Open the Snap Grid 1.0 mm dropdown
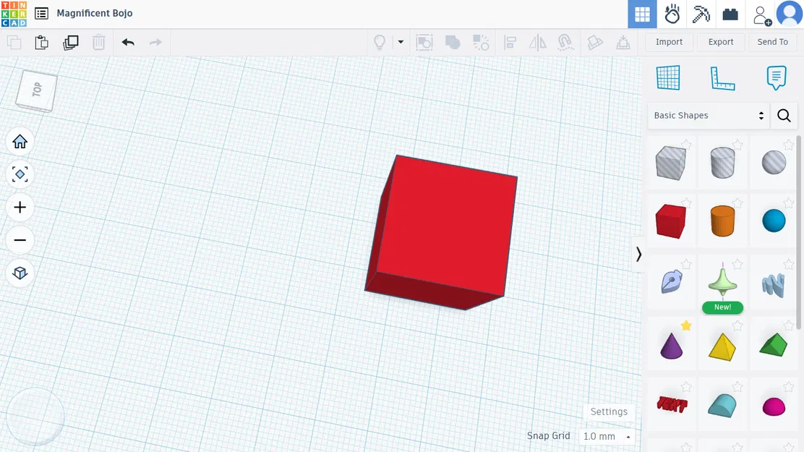 (607, 436)
